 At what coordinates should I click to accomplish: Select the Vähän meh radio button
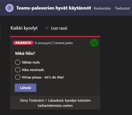[x=18, y=62]
